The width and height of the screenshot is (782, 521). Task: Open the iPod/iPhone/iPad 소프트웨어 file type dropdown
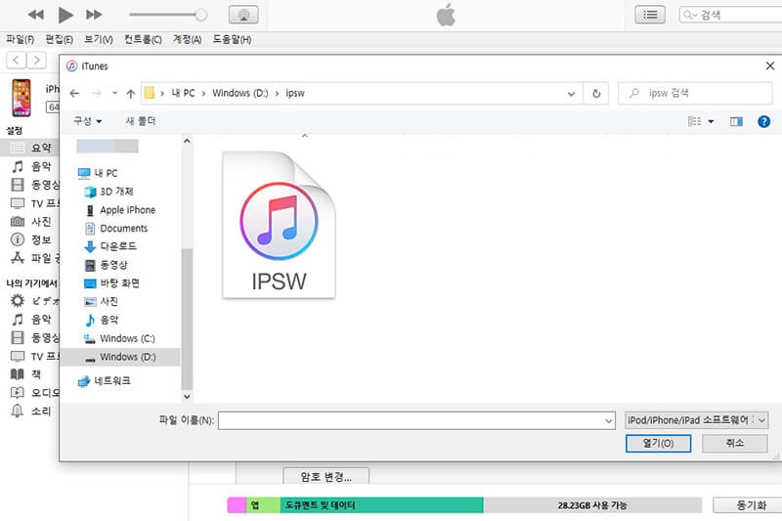click(x=696, y=420)
